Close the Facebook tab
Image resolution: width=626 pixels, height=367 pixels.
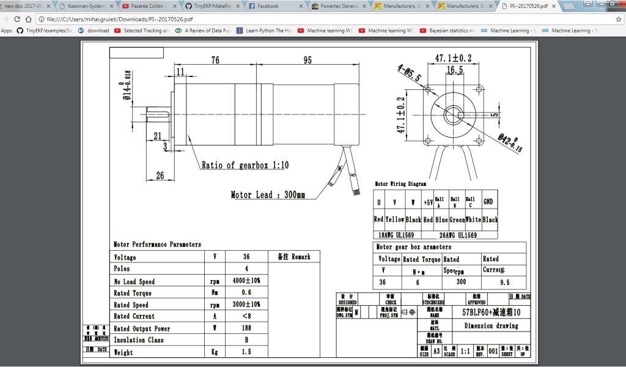tap(301, 6)
